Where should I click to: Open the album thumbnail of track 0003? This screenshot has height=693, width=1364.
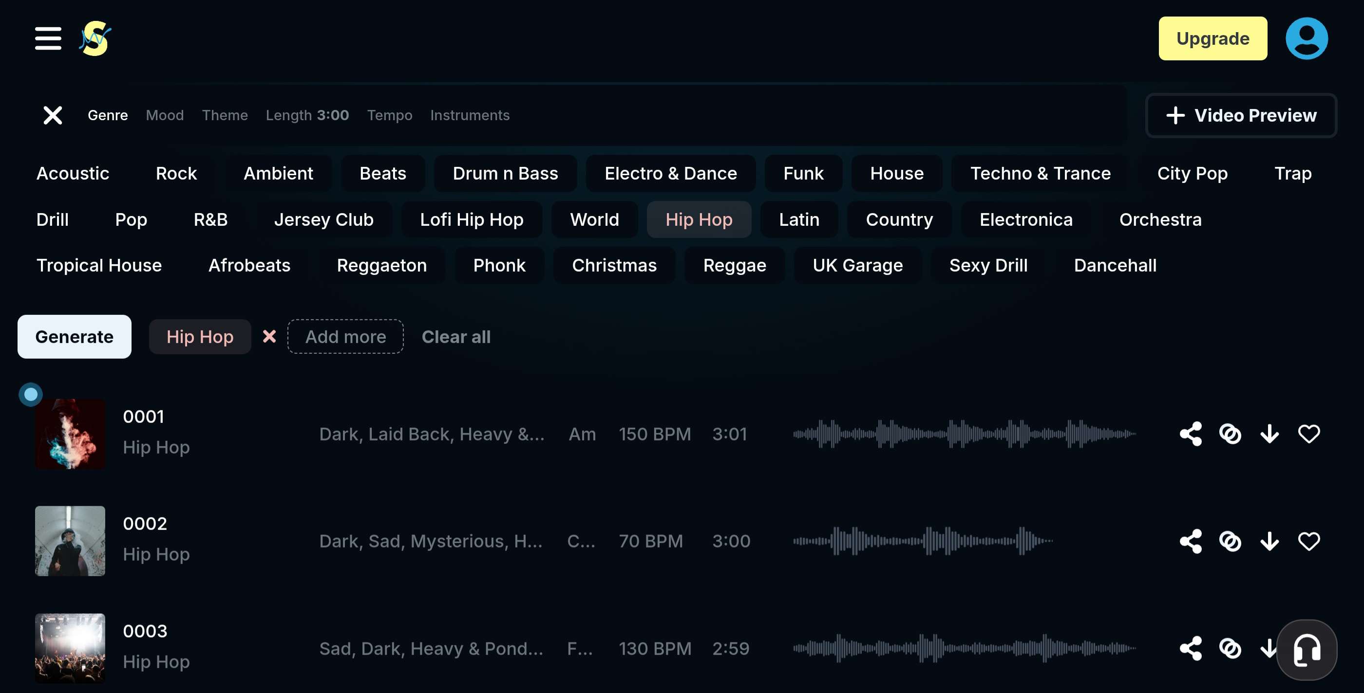[70, 648]
